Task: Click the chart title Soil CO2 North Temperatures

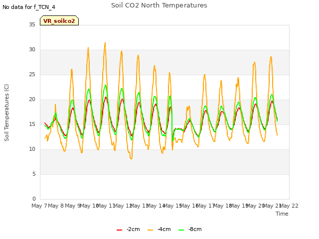Action: click(x=159, y=5)
